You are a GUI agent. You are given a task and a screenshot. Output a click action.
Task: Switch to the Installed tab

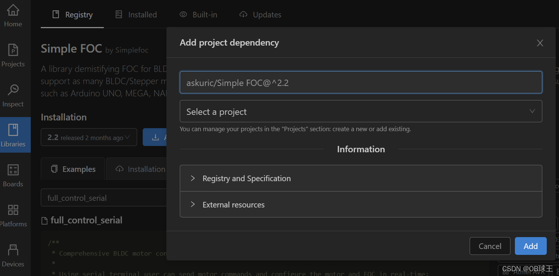pyautogui.click(x=136, y=14)
